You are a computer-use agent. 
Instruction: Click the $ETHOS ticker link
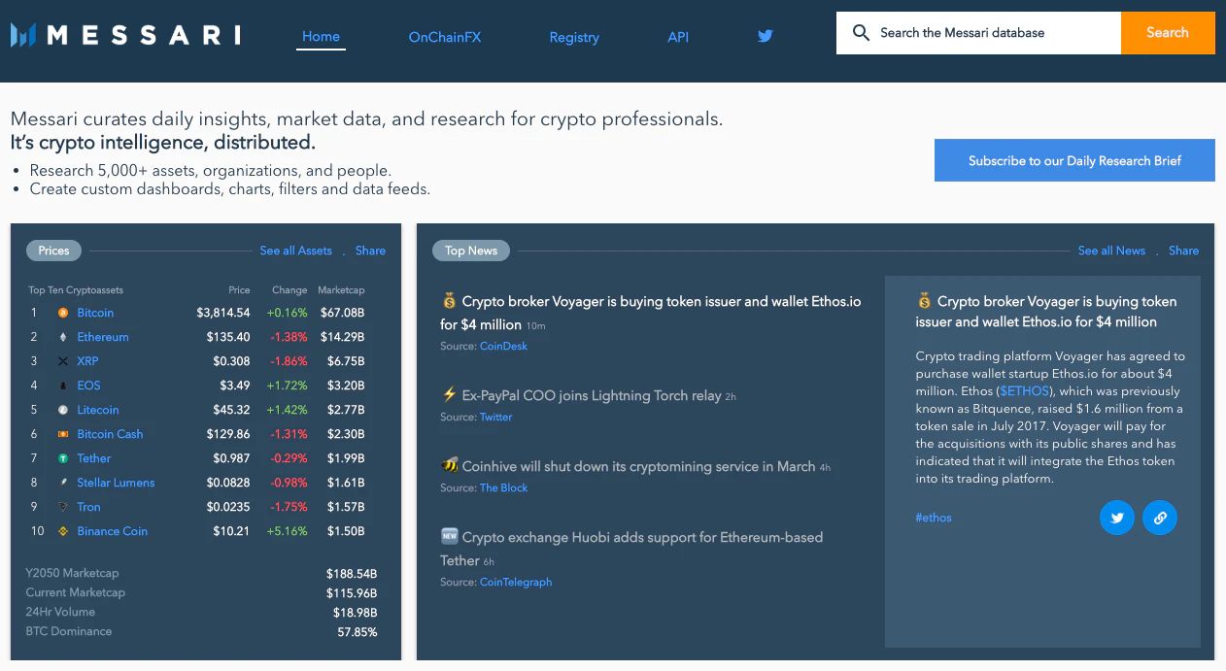coord(1025,391)
